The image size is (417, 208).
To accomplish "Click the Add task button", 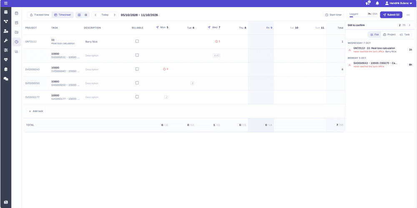I will click(x=35, y=111).
